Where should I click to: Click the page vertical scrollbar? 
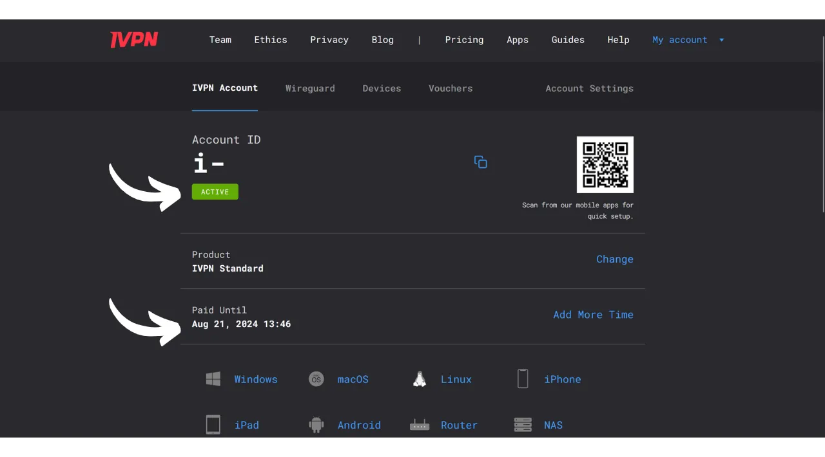point(822,124)
